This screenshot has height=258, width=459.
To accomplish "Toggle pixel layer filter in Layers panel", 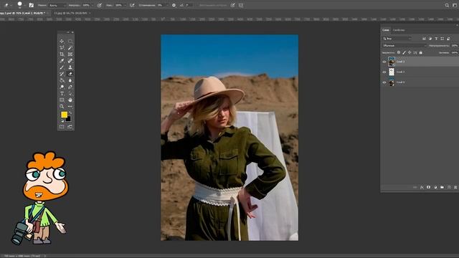I will point(424,39).
